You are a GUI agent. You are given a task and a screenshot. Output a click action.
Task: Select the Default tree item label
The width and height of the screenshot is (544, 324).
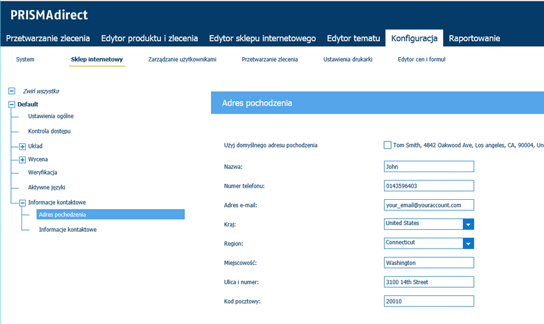tap(28, 104)
